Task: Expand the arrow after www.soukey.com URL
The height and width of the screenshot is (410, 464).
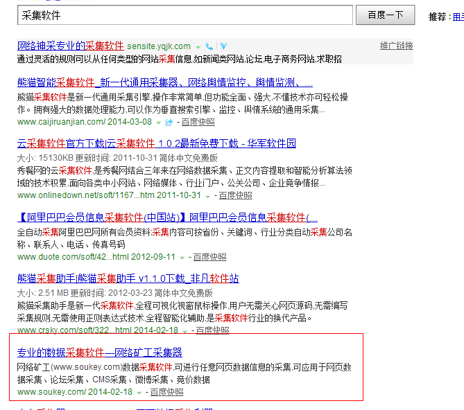Action: [139, 393]
